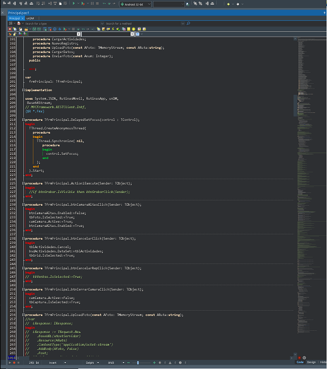Image resolution: width=327 pixels, height=369 pixels.
Task: Collapse the implementation section fold marker
Action: point(24,90)
